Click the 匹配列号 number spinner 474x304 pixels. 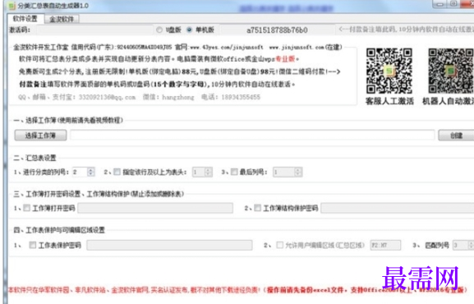463,245
